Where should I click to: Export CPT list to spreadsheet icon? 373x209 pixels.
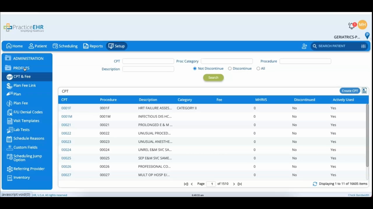364,91
